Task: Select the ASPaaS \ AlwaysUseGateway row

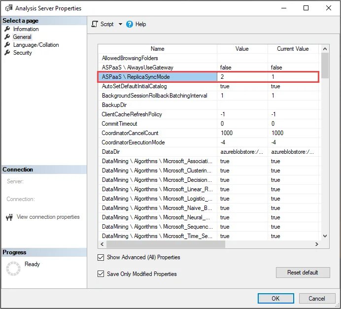Action: pyautogui.click(x=208, y=68)
